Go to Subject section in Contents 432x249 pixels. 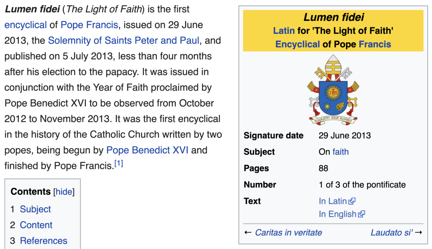click(x=35, y=209)
